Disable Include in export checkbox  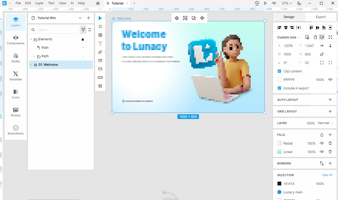point(279,88)
